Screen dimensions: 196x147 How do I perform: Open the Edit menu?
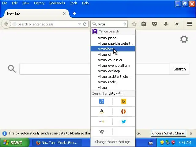15,3
